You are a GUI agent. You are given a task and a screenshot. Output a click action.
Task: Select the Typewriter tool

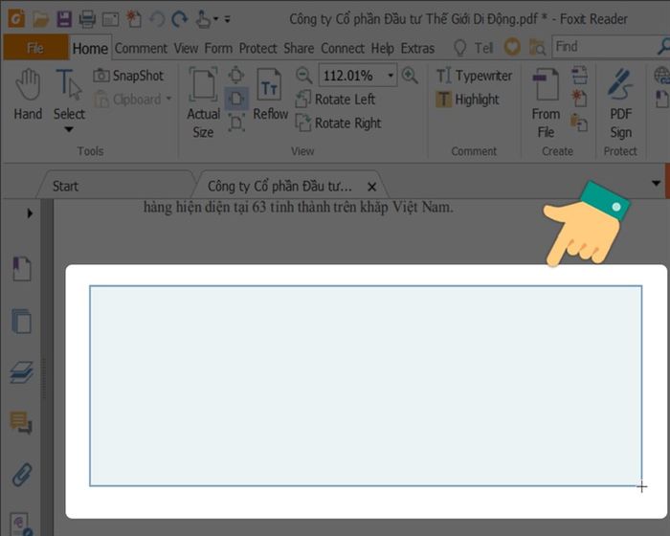click(474, 76)
